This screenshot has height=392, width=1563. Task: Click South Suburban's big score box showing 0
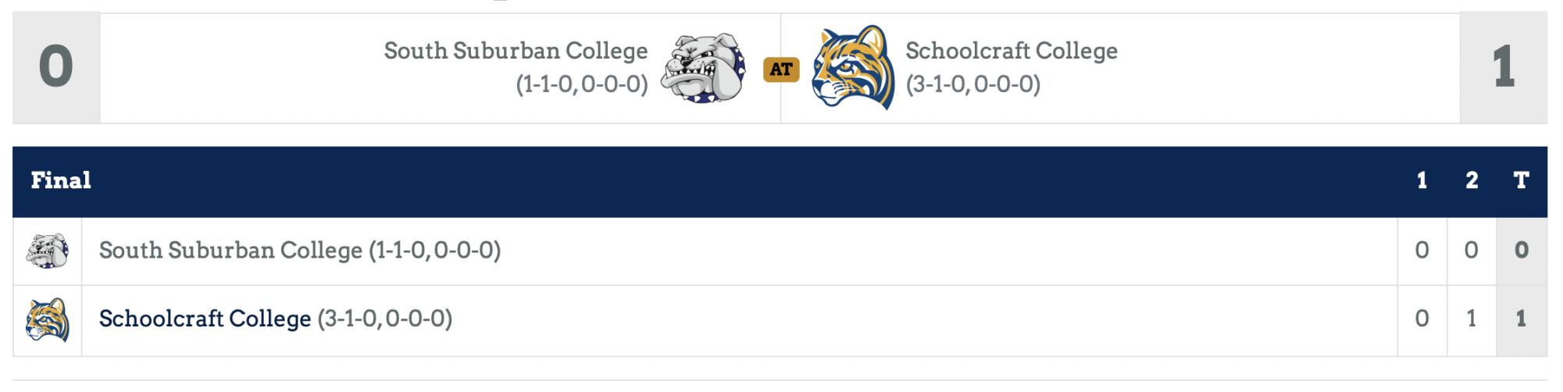coord(56,68)
